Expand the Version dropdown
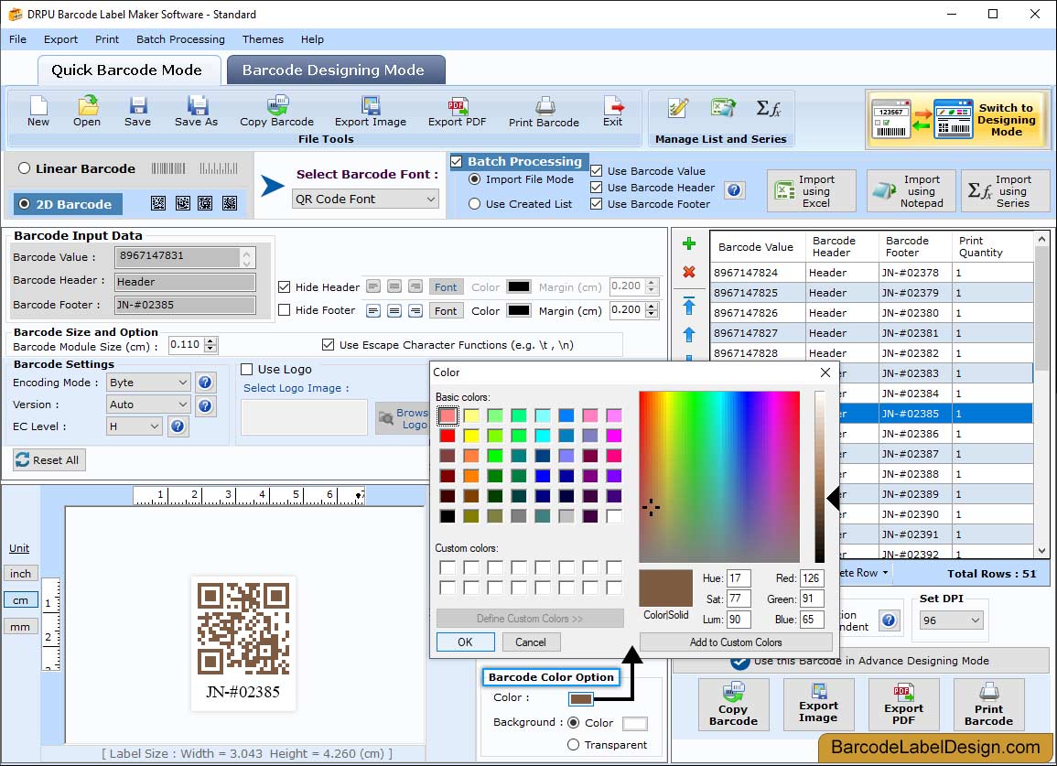1057x766 pixels. pos(148,405)
